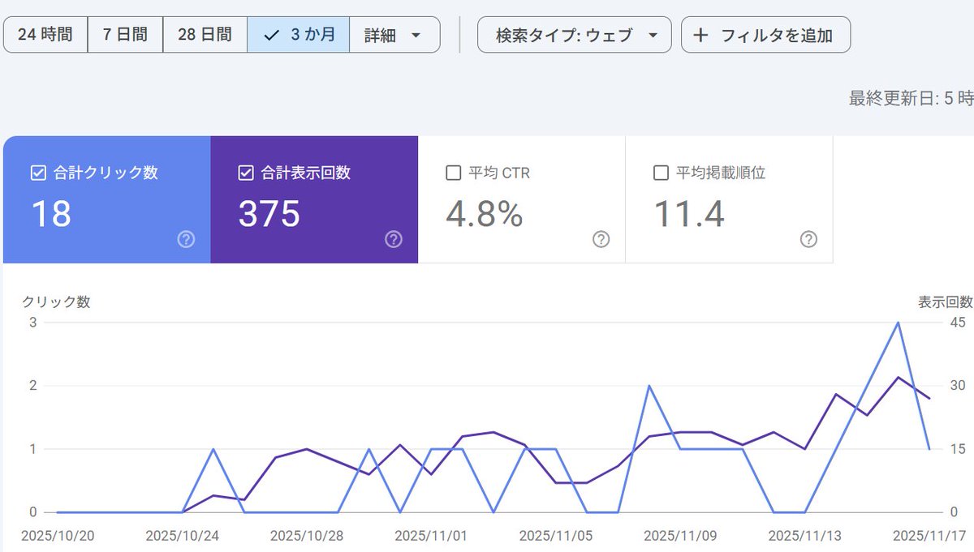Select the 24 時間 date range

pyautogui.click(x=45, y=35)
